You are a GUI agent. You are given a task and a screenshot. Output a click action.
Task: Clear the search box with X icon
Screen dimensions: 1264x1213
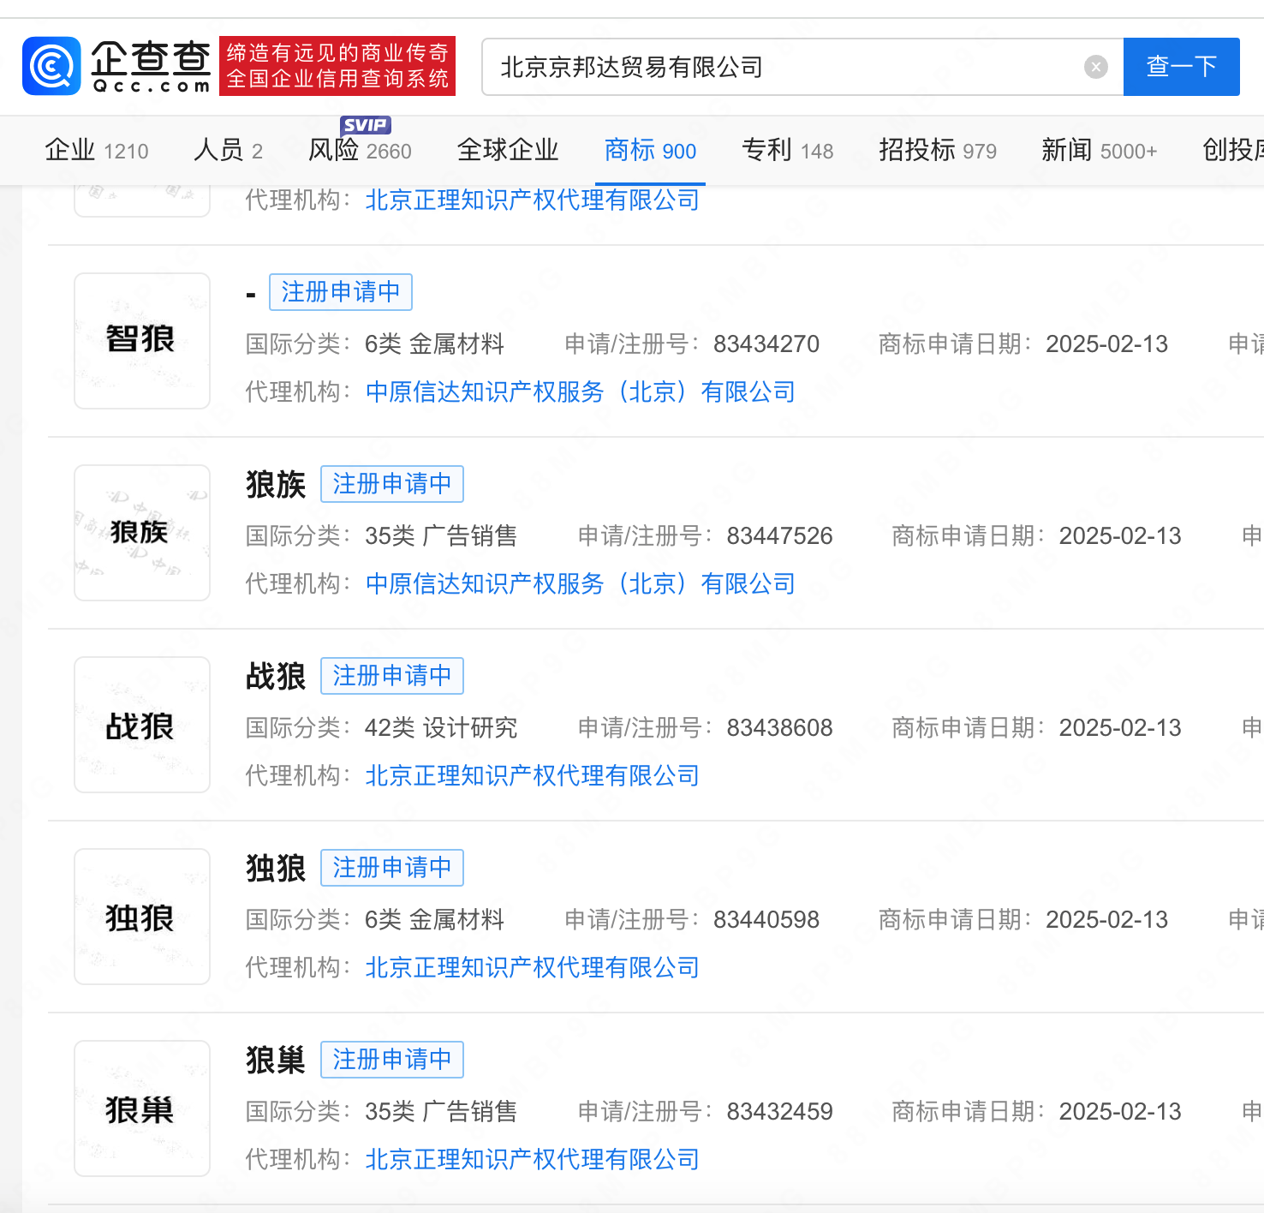(1096, 67)
